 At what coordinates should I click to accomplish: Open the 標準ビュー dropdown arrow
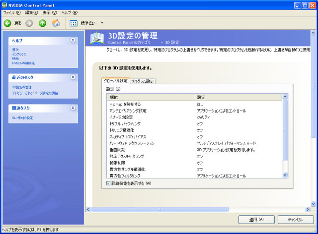(x=102, y=23)
